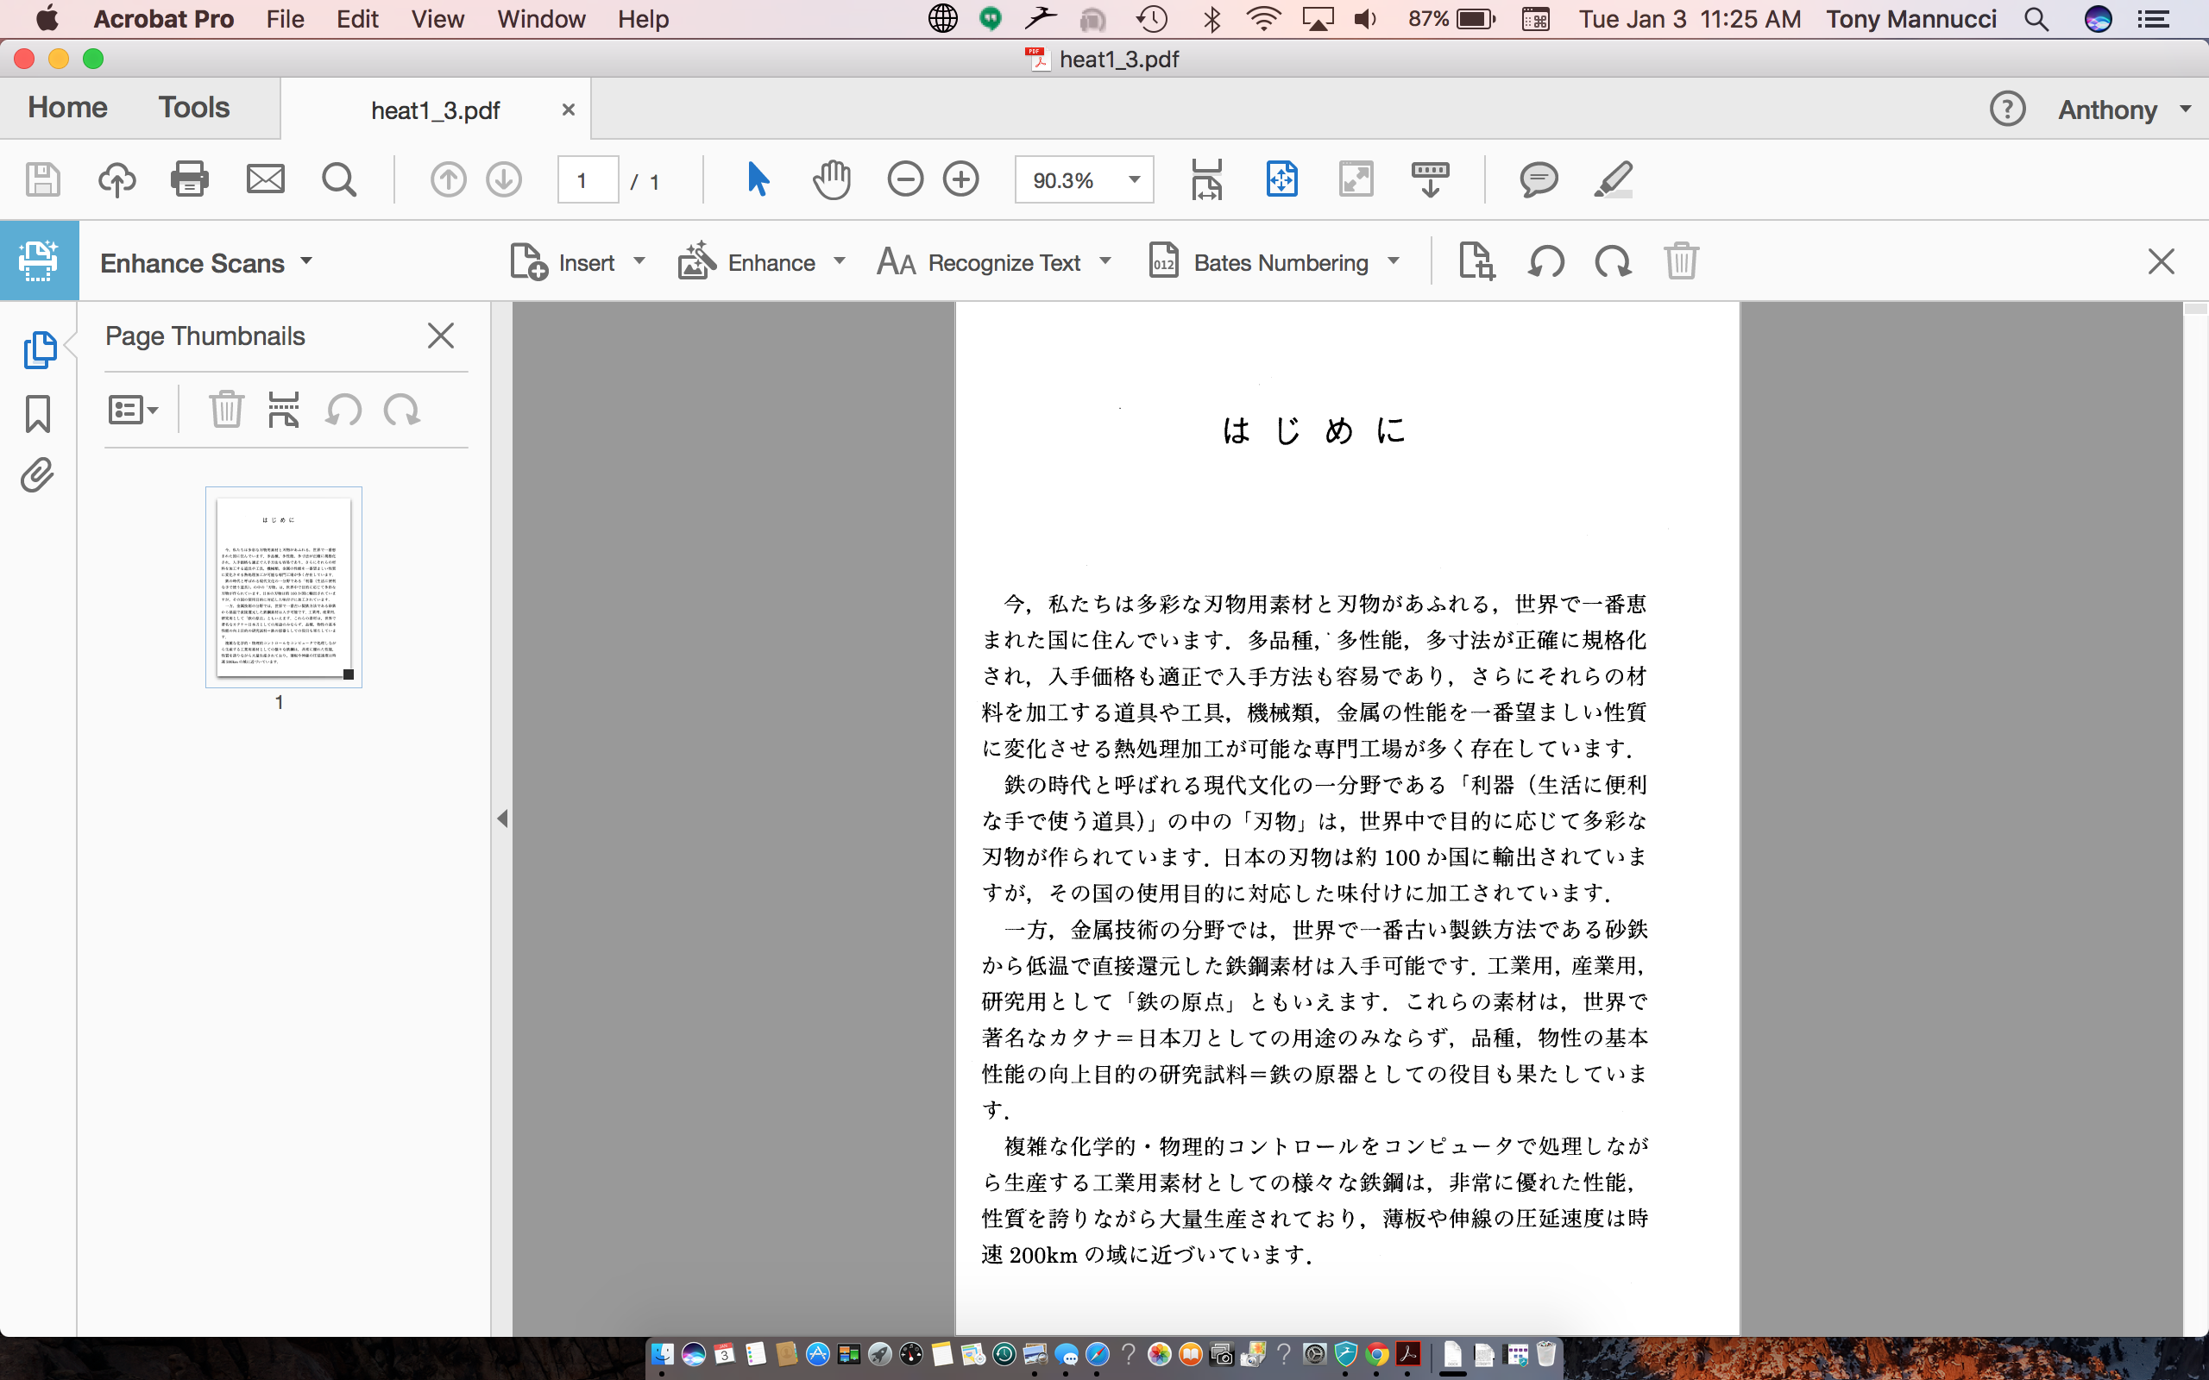This screenshot has height=1380, width=2209.
Task: Expand the Recognize Text dropdown
Action: click(1105, 262)
